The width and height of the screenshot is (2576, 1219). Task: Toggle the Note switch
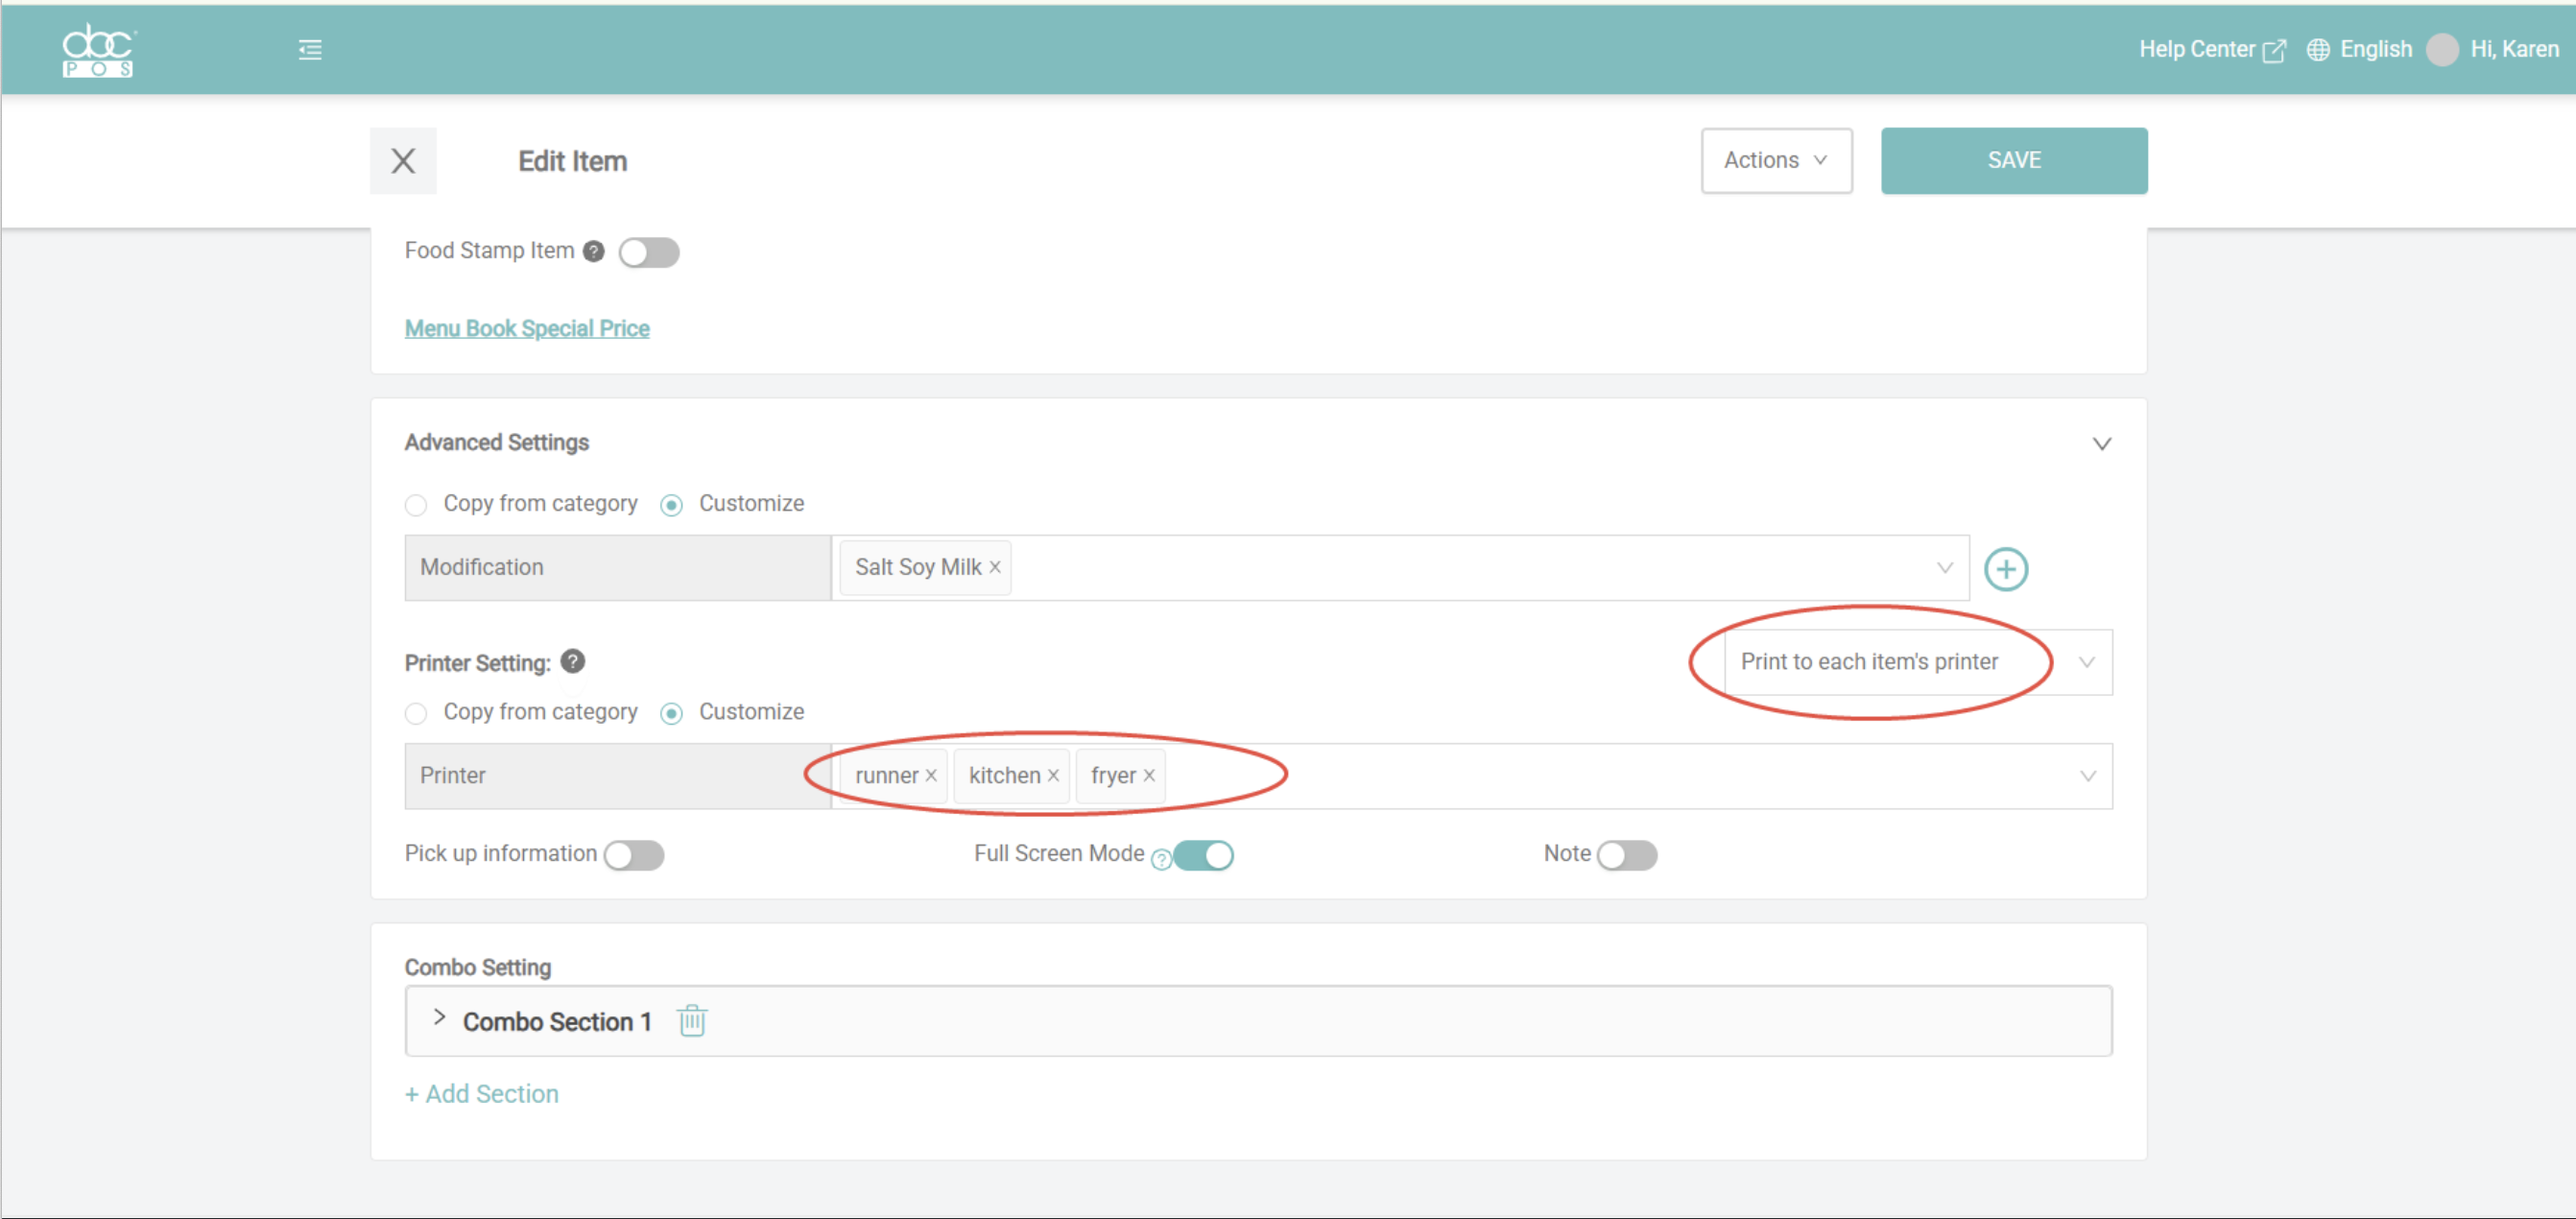[x=1626, y=855]
